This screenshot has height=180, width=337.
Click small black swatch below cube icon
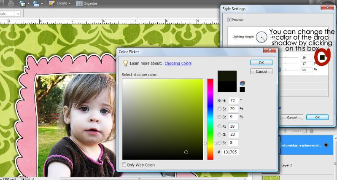tap(242, 89)
